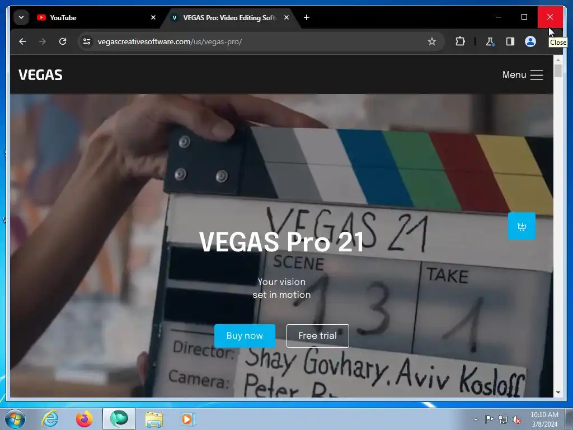Click the VEGAS logo
This screenshot has height=430, width=573.
pyautogui.click(x=40, y=75)
